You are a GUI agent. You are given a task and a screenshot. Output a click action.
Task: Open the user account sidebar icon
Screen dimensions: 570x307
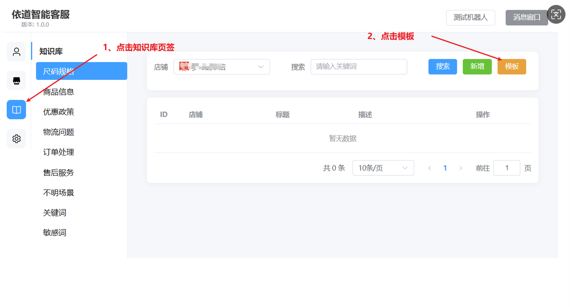(17, 52)
